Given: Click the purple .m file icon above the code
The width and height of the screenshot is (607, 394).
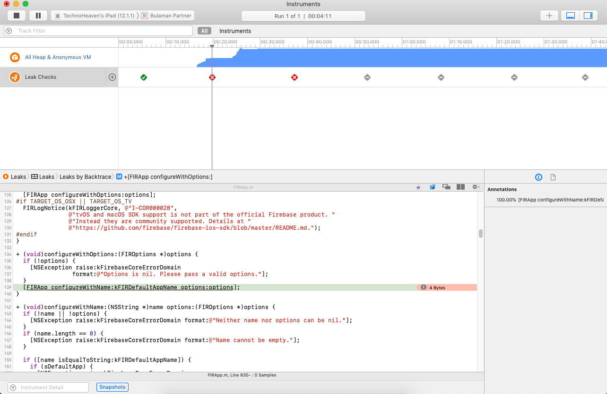Looking at the screenshot, I should point(418,186).
